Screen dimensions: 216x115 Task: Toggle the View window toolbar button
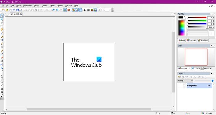coord(77,10)
